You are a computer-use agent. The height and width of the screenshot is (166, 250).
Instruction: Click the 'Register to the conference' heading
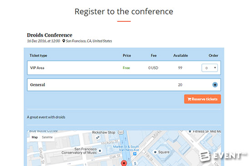[124, 11]
